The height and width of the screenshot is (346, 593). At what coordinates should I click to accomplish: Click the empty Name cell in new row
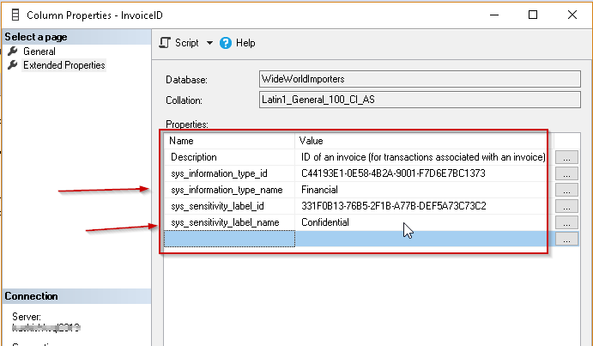[x=229, y=240]
